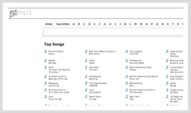This screenshot has height=113, width=191.
Task: Click music note icon beside Soko
Action: (45, 67)
